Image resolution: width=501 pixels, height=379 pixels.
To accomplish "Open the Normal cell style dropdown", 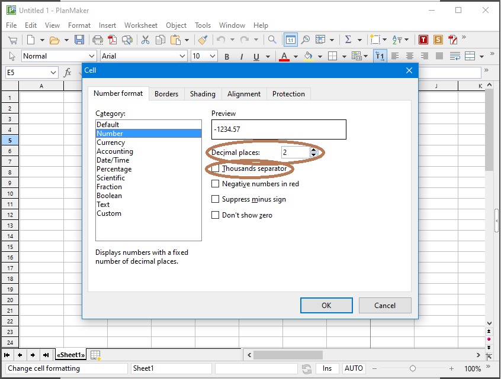I will pyautogui.click(x=92, y=56).
